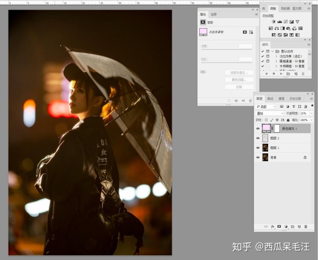Add a Color Lookup adjustment (grid icon)
The image size is (318, 260).
301,28
